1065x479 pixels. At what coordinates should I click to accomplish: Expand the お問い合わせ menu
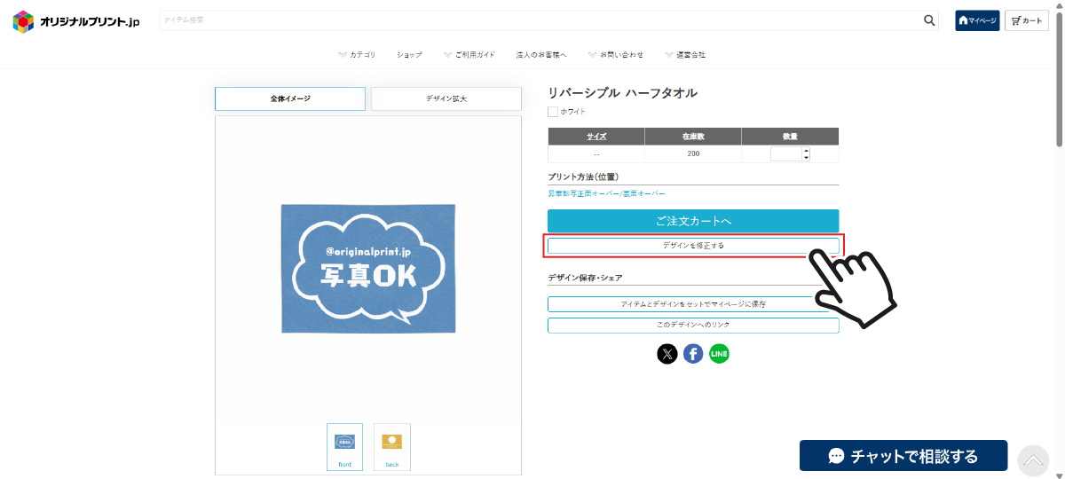(x=615, y=55)
